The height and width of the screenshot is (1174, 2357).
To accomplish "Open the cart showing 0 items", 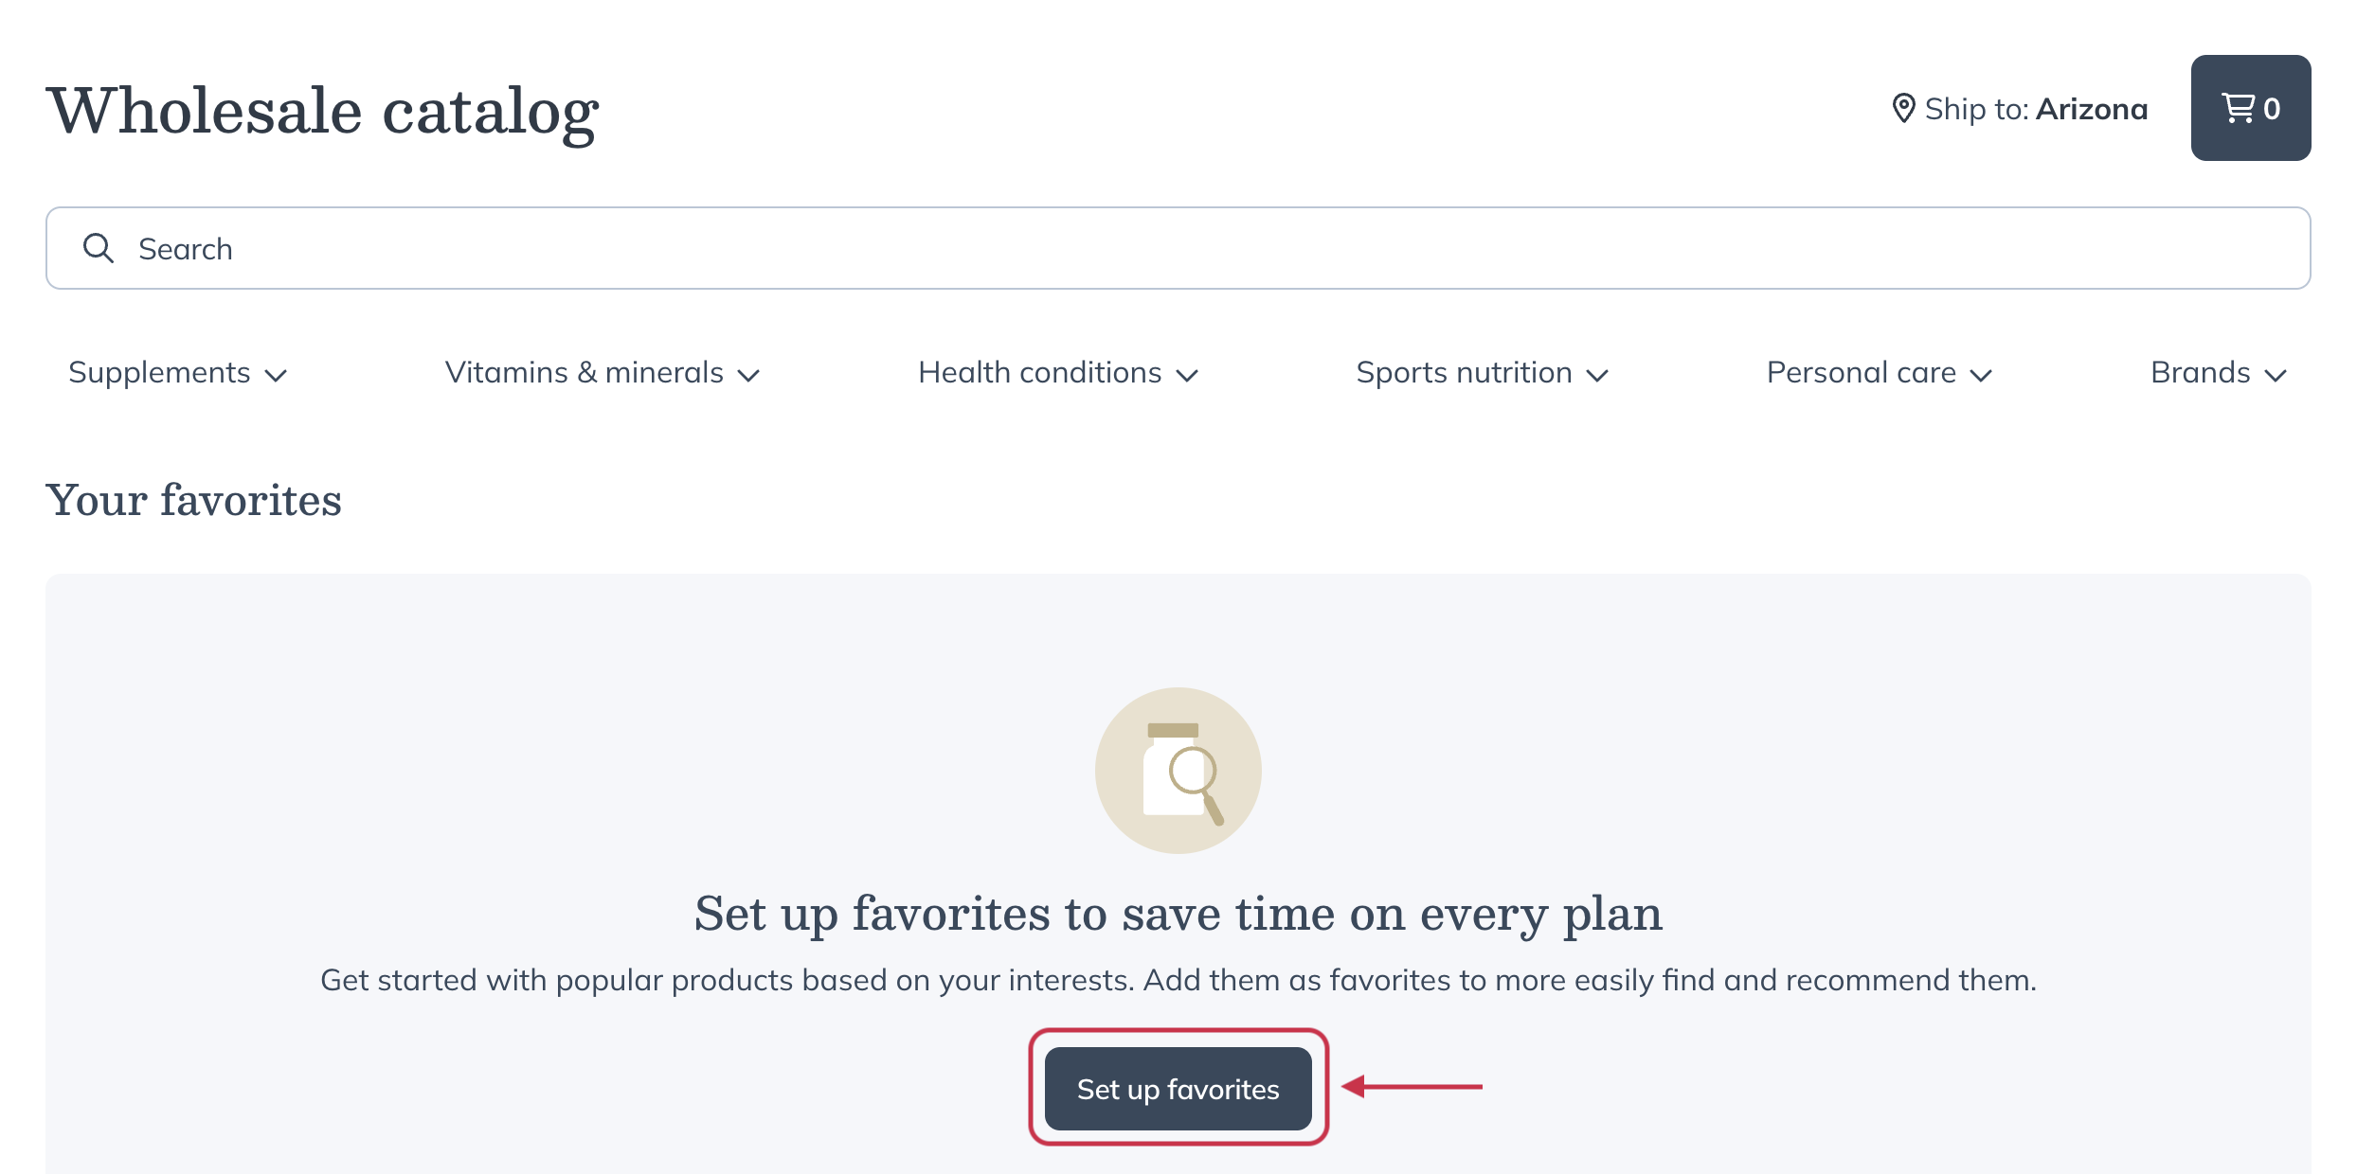I will 2251,107.
